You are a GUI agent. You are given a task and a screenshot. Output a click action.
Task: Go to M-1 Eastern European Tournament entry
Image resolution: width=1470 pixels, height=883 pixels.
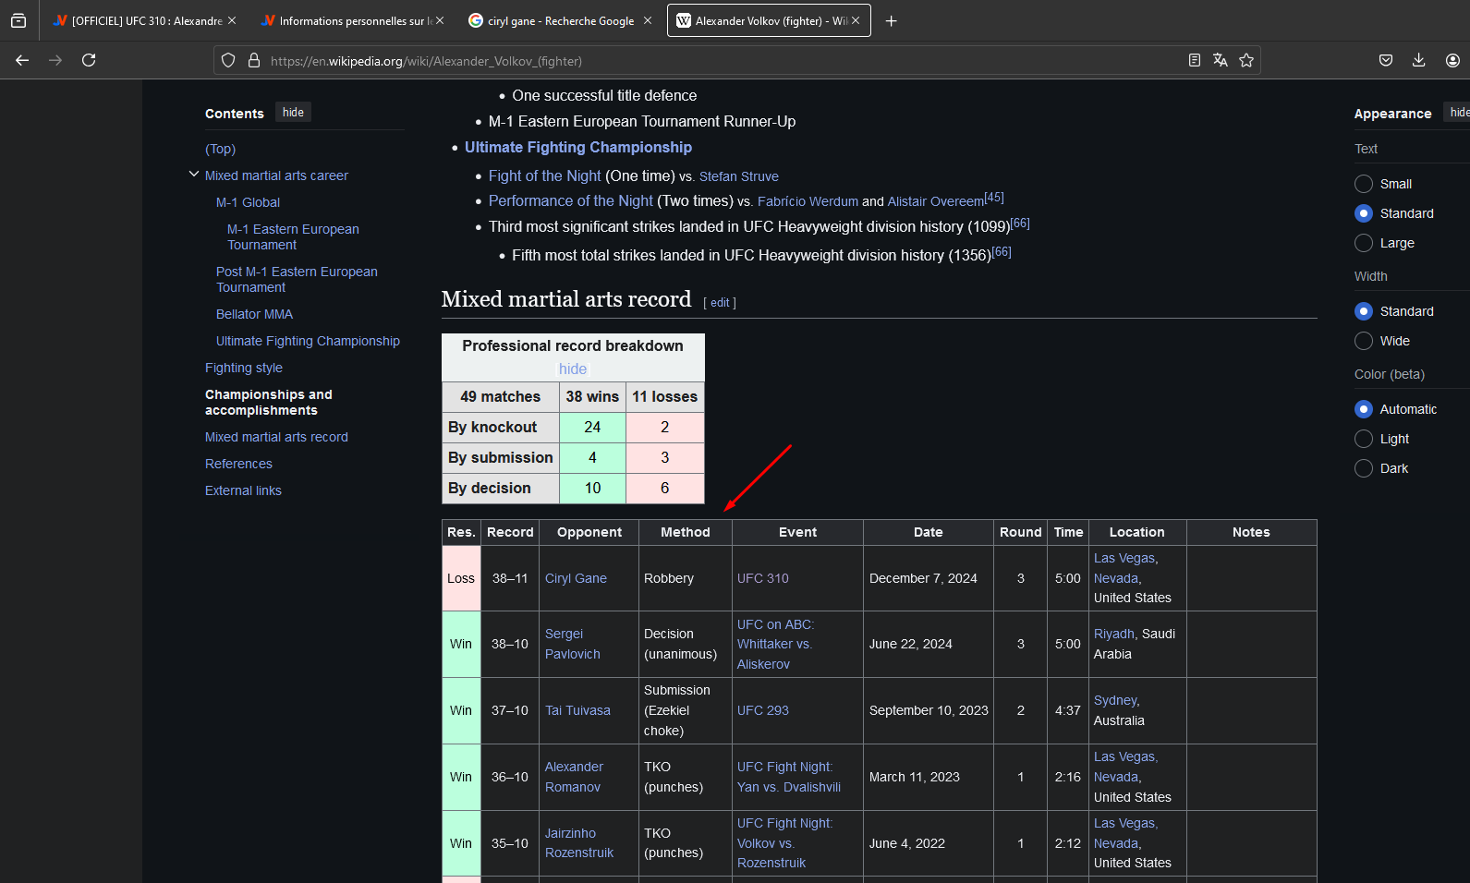tap(293, 236)
